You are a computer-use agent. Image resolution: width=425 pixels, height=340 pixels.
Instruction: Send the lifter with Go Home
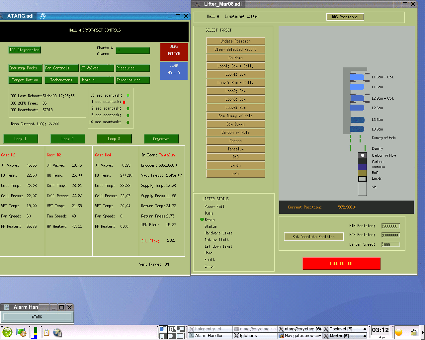click(236, 58)
